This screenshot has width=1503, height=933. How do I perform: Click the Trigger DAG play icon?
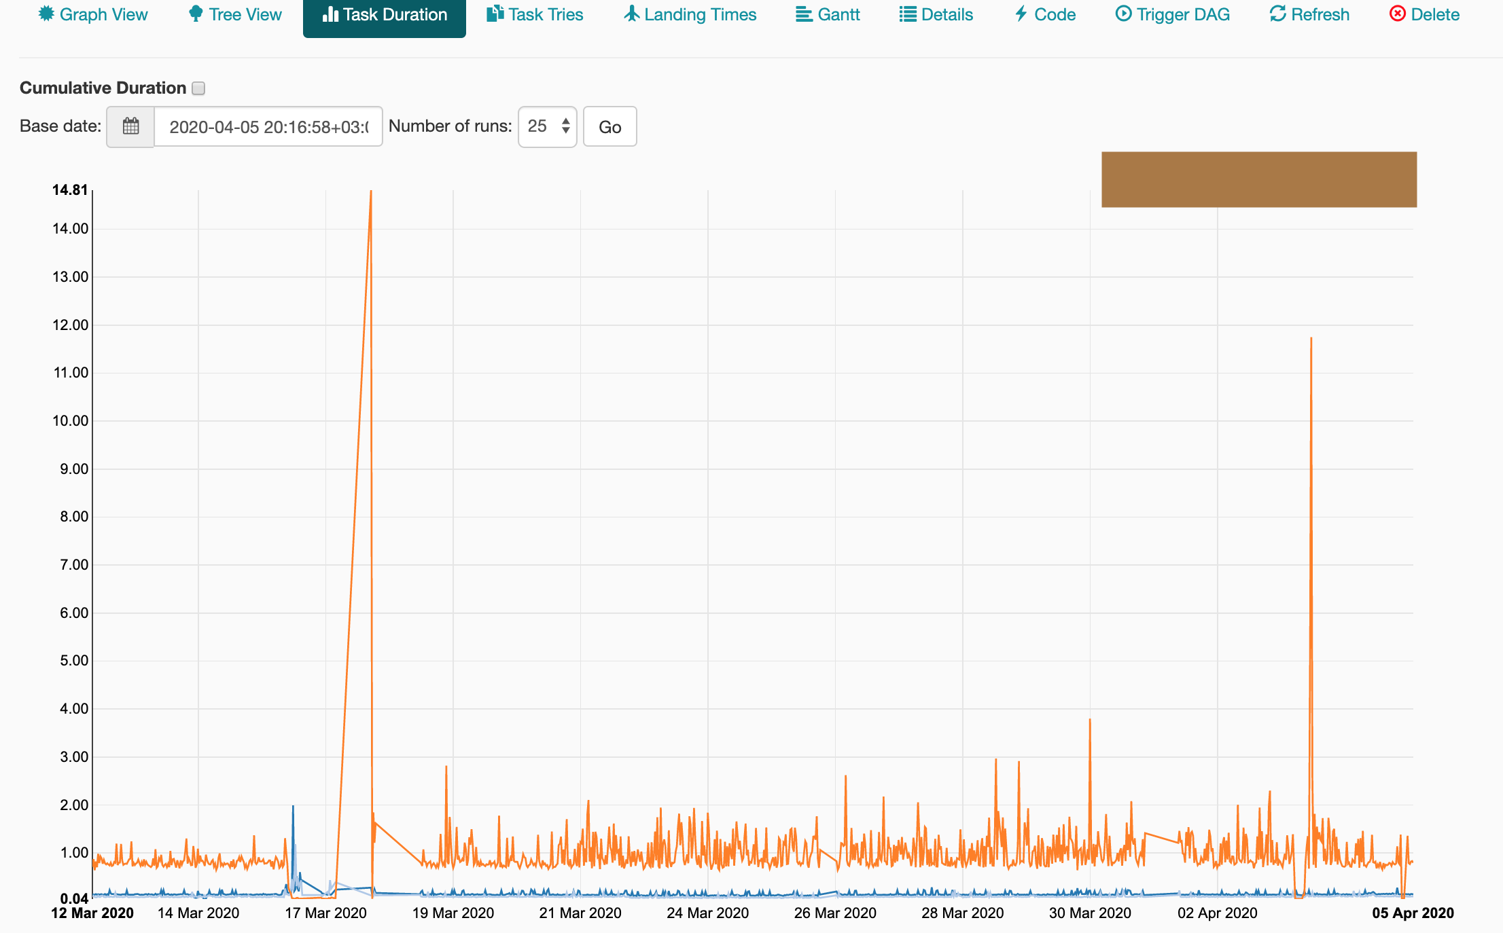coord(1124,14)
